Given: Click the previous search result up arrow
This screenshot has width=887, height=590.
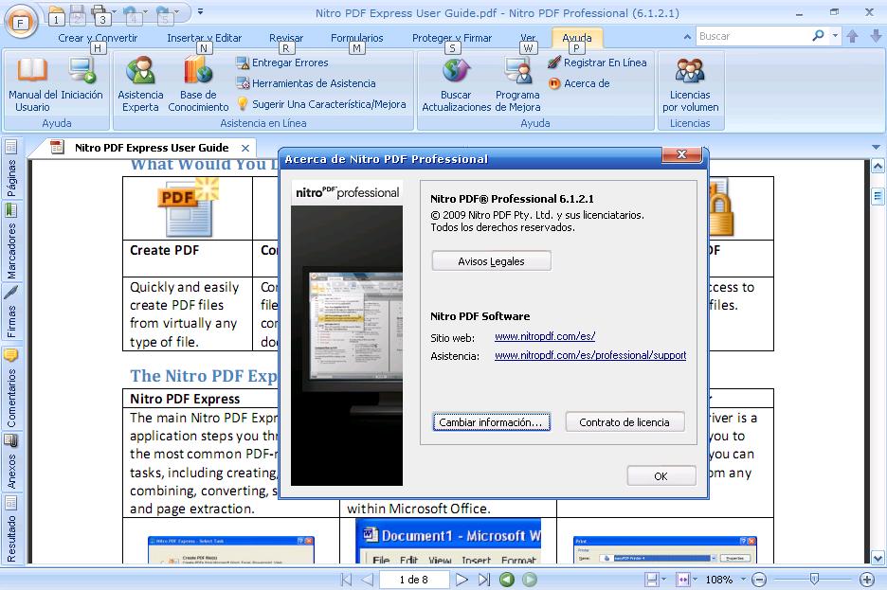Looking at the screenshot, I should coord(853,36).
